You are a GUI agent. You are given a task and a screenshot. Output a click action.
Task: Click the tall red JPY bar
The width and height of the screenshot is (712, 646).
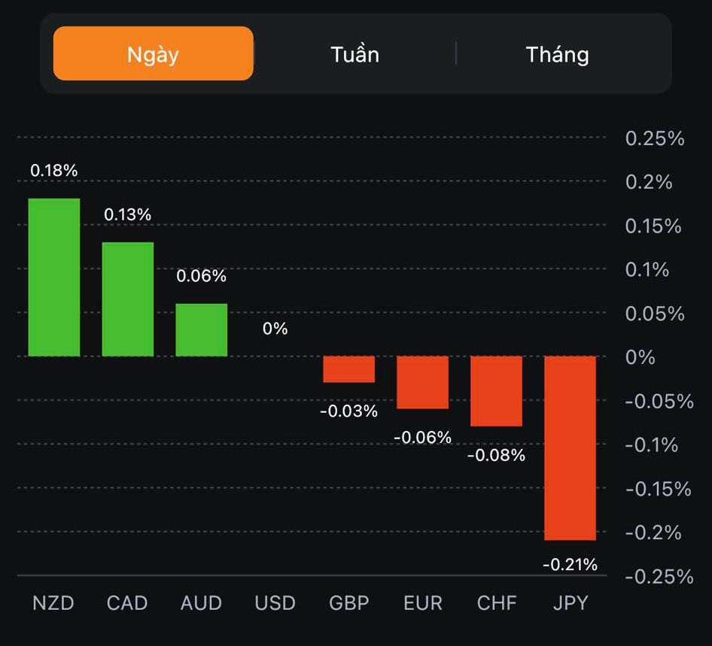click(571, 447)
